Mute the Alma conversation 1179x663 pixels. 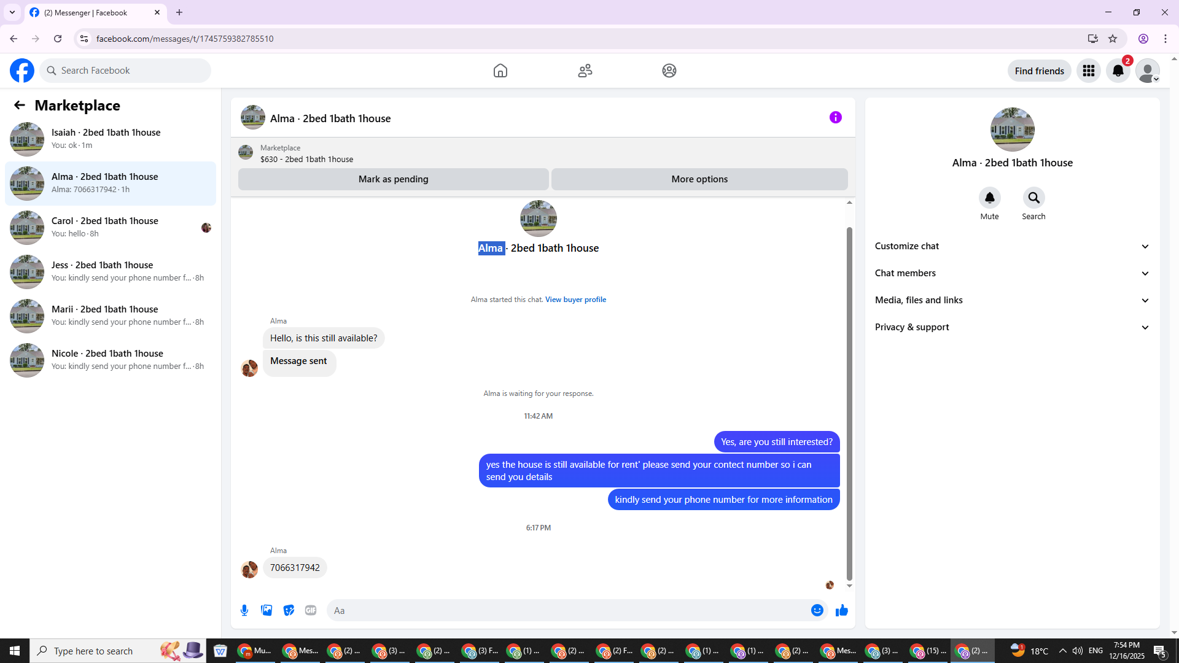pos(989,198)
